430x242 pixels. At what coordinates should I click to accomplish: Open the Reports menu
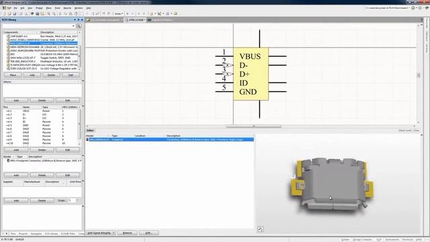[x=67, y=8]
